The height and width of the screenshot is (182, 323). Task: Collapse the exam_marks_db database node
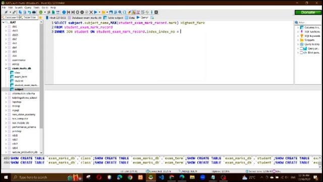(6, 69)
